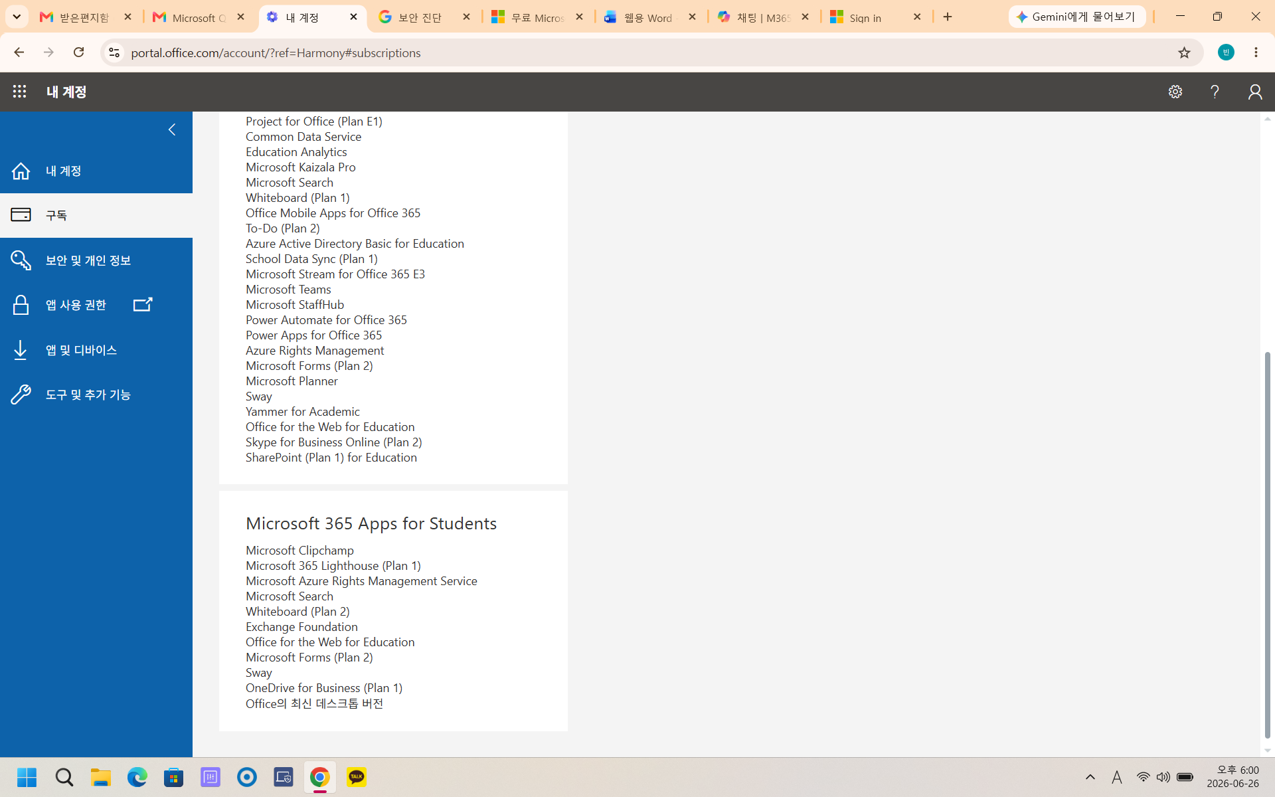Open Chrome from the taskbar
Image resolution: width=1275 pixels, height=797 pixels.
(320, 777)
